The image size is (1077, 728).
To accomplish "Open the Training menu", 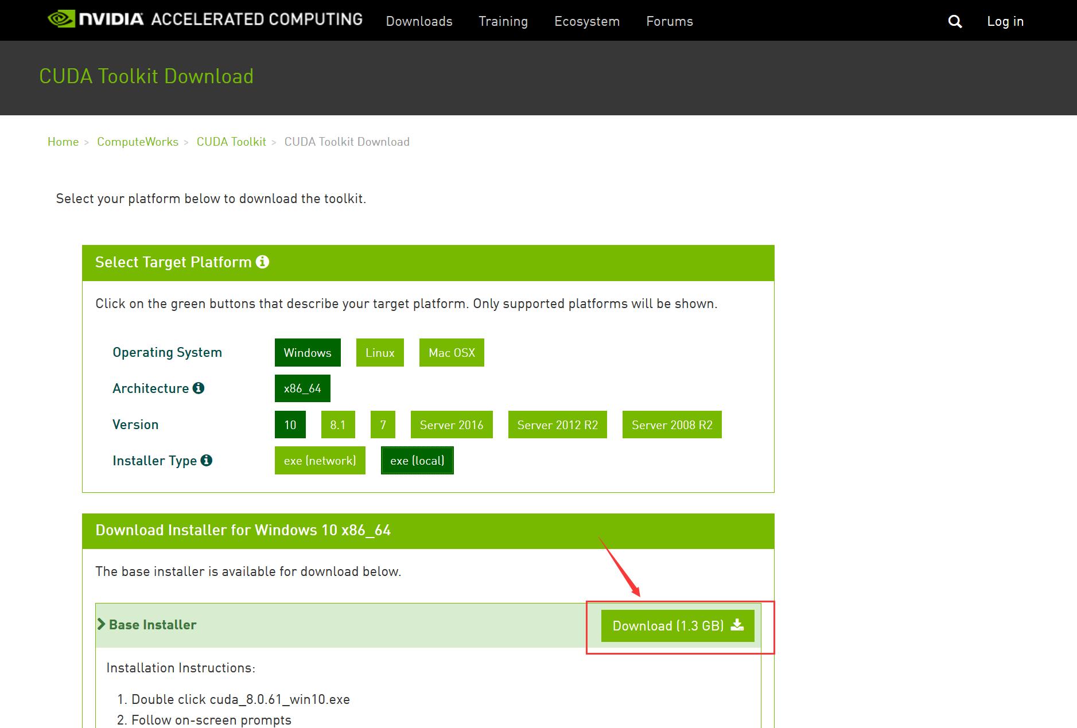I will point(503,21).
